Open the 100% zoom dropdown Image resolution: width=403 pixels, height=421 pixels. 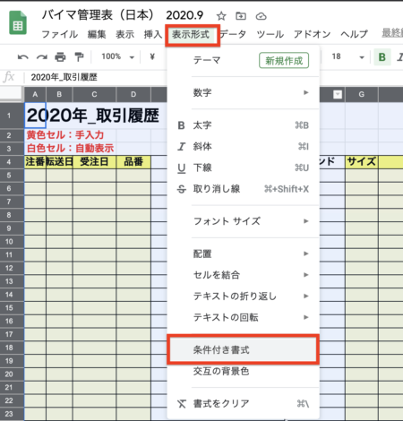[x=118, y=56]
